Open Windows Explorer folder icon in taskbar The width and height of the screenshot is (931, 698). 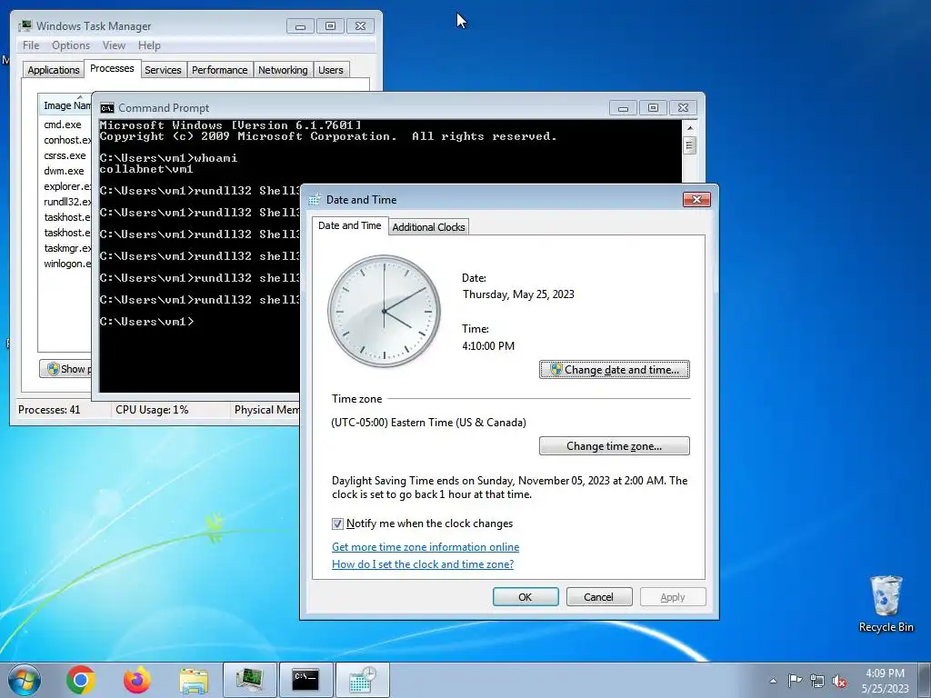coord(194,680)
